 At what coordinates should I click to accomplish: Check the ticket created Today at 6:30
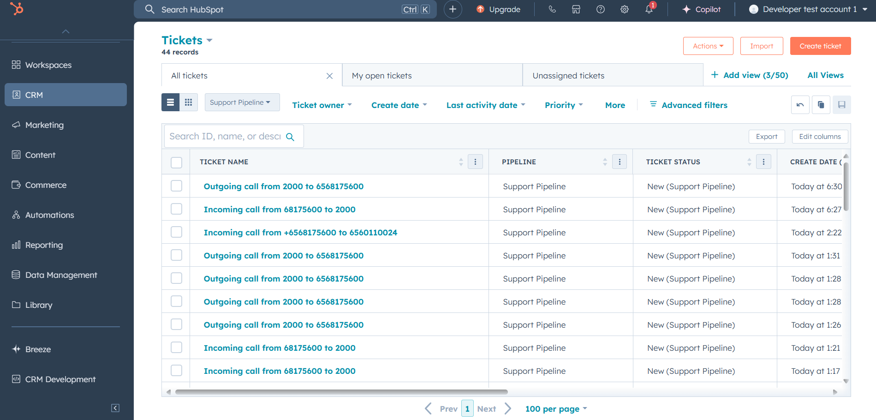pos(176,186)
